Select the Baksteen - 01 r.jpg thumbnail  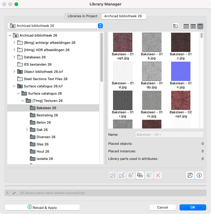tap(123, 100)
